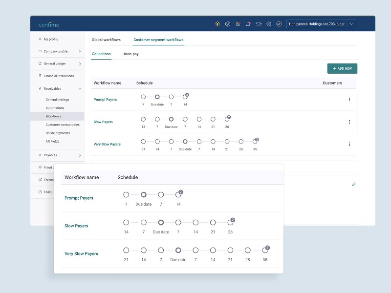Open the Honeycomb Holdings company selector dropdown
The height and width of the screenshot is (293, 391).
(321, 23)
